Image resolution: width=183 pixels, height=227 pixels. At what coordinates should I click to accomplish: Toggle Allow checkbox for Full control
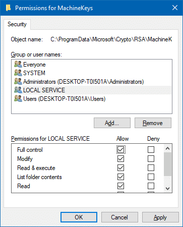120,149
